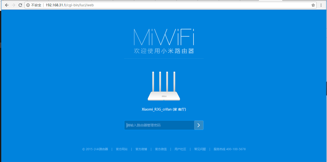Open the 官方微博 footer link
327x162 pixels.
(141, 149)
